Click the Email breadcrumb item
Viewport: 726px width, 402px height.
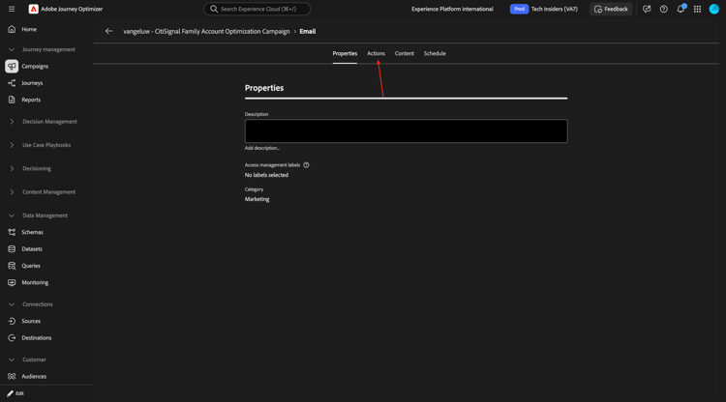click(x=308, y=32)
